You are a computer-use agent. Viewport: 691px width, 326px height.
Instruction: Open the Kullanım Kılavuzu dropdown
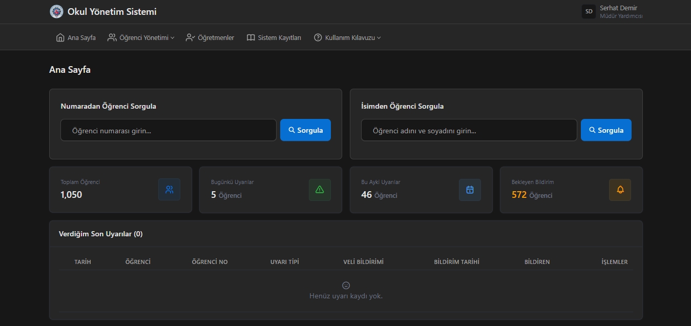(x=347, y=37)
